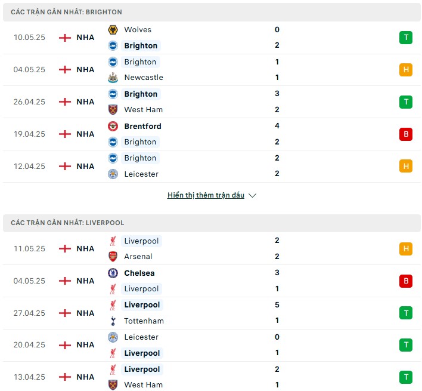This screenshot has width=422, height=391.
Task: Click the Chelsea club crest icon
Action: (113, 273)
